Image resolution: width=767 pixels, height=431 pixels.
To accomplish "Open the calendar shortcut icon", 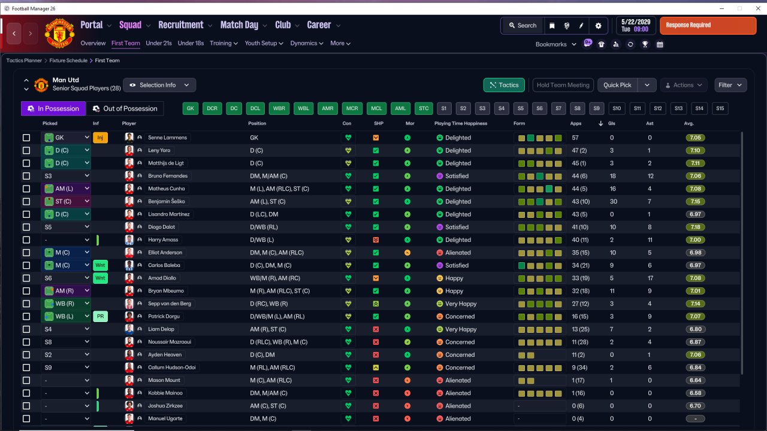I will [660, 44].
